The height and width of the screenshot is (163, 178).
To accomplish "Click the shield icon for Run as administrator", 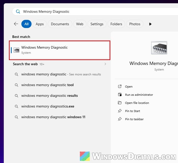I will pos(120,94).
